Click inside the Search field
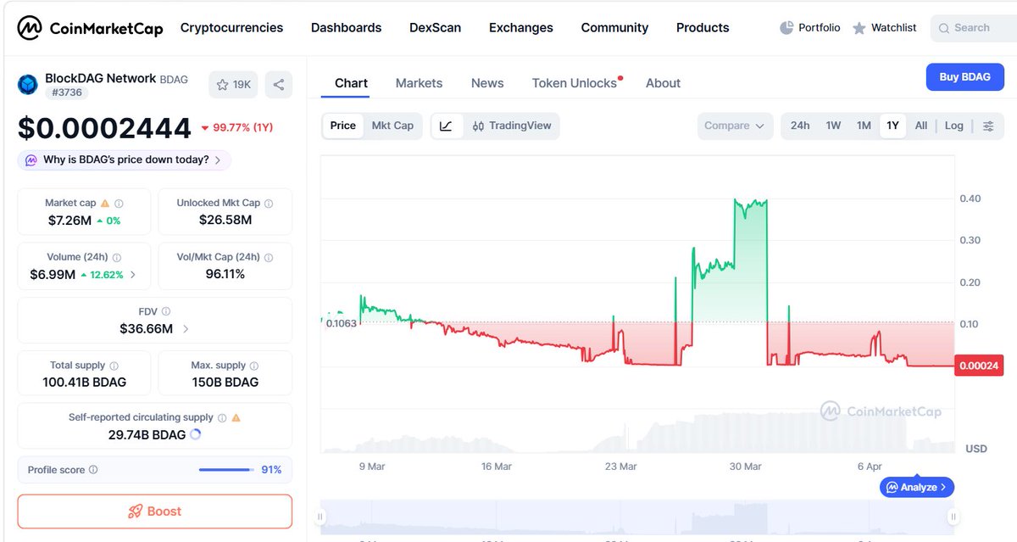Screen dimensions: 1017x542 tap(974, 28)
